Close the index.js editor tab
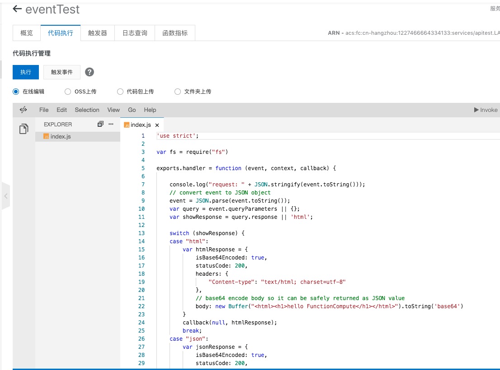The width and height of the screenshot is (500, 370). click(x=157, y=125)
